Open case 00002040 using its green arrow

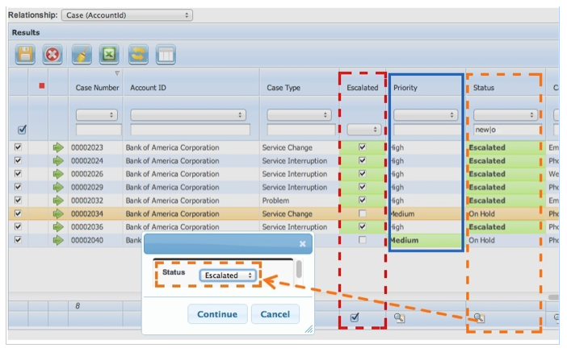[x=58, y=240]
